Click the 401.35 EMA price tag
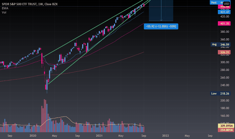 point(224,24)
